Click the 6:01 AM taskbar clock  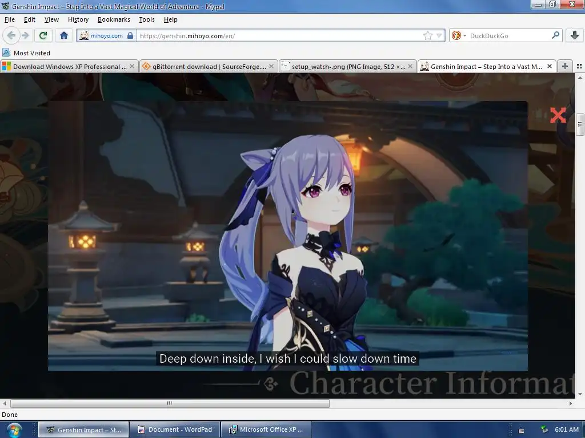click(567, 429)
